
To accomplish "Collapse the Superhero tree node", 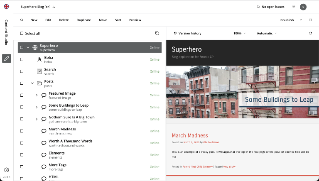I will coord(28,47).
